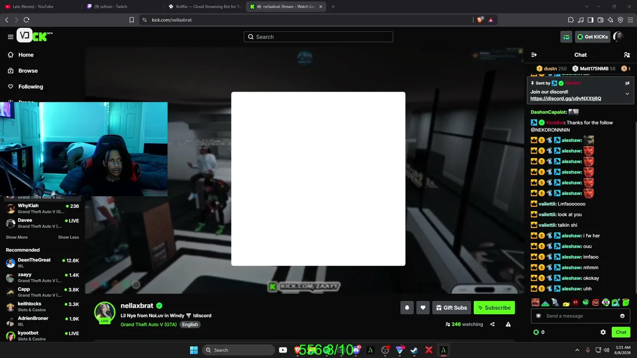
Task: Click the English language tag
Action: click(x=190, y=325)
